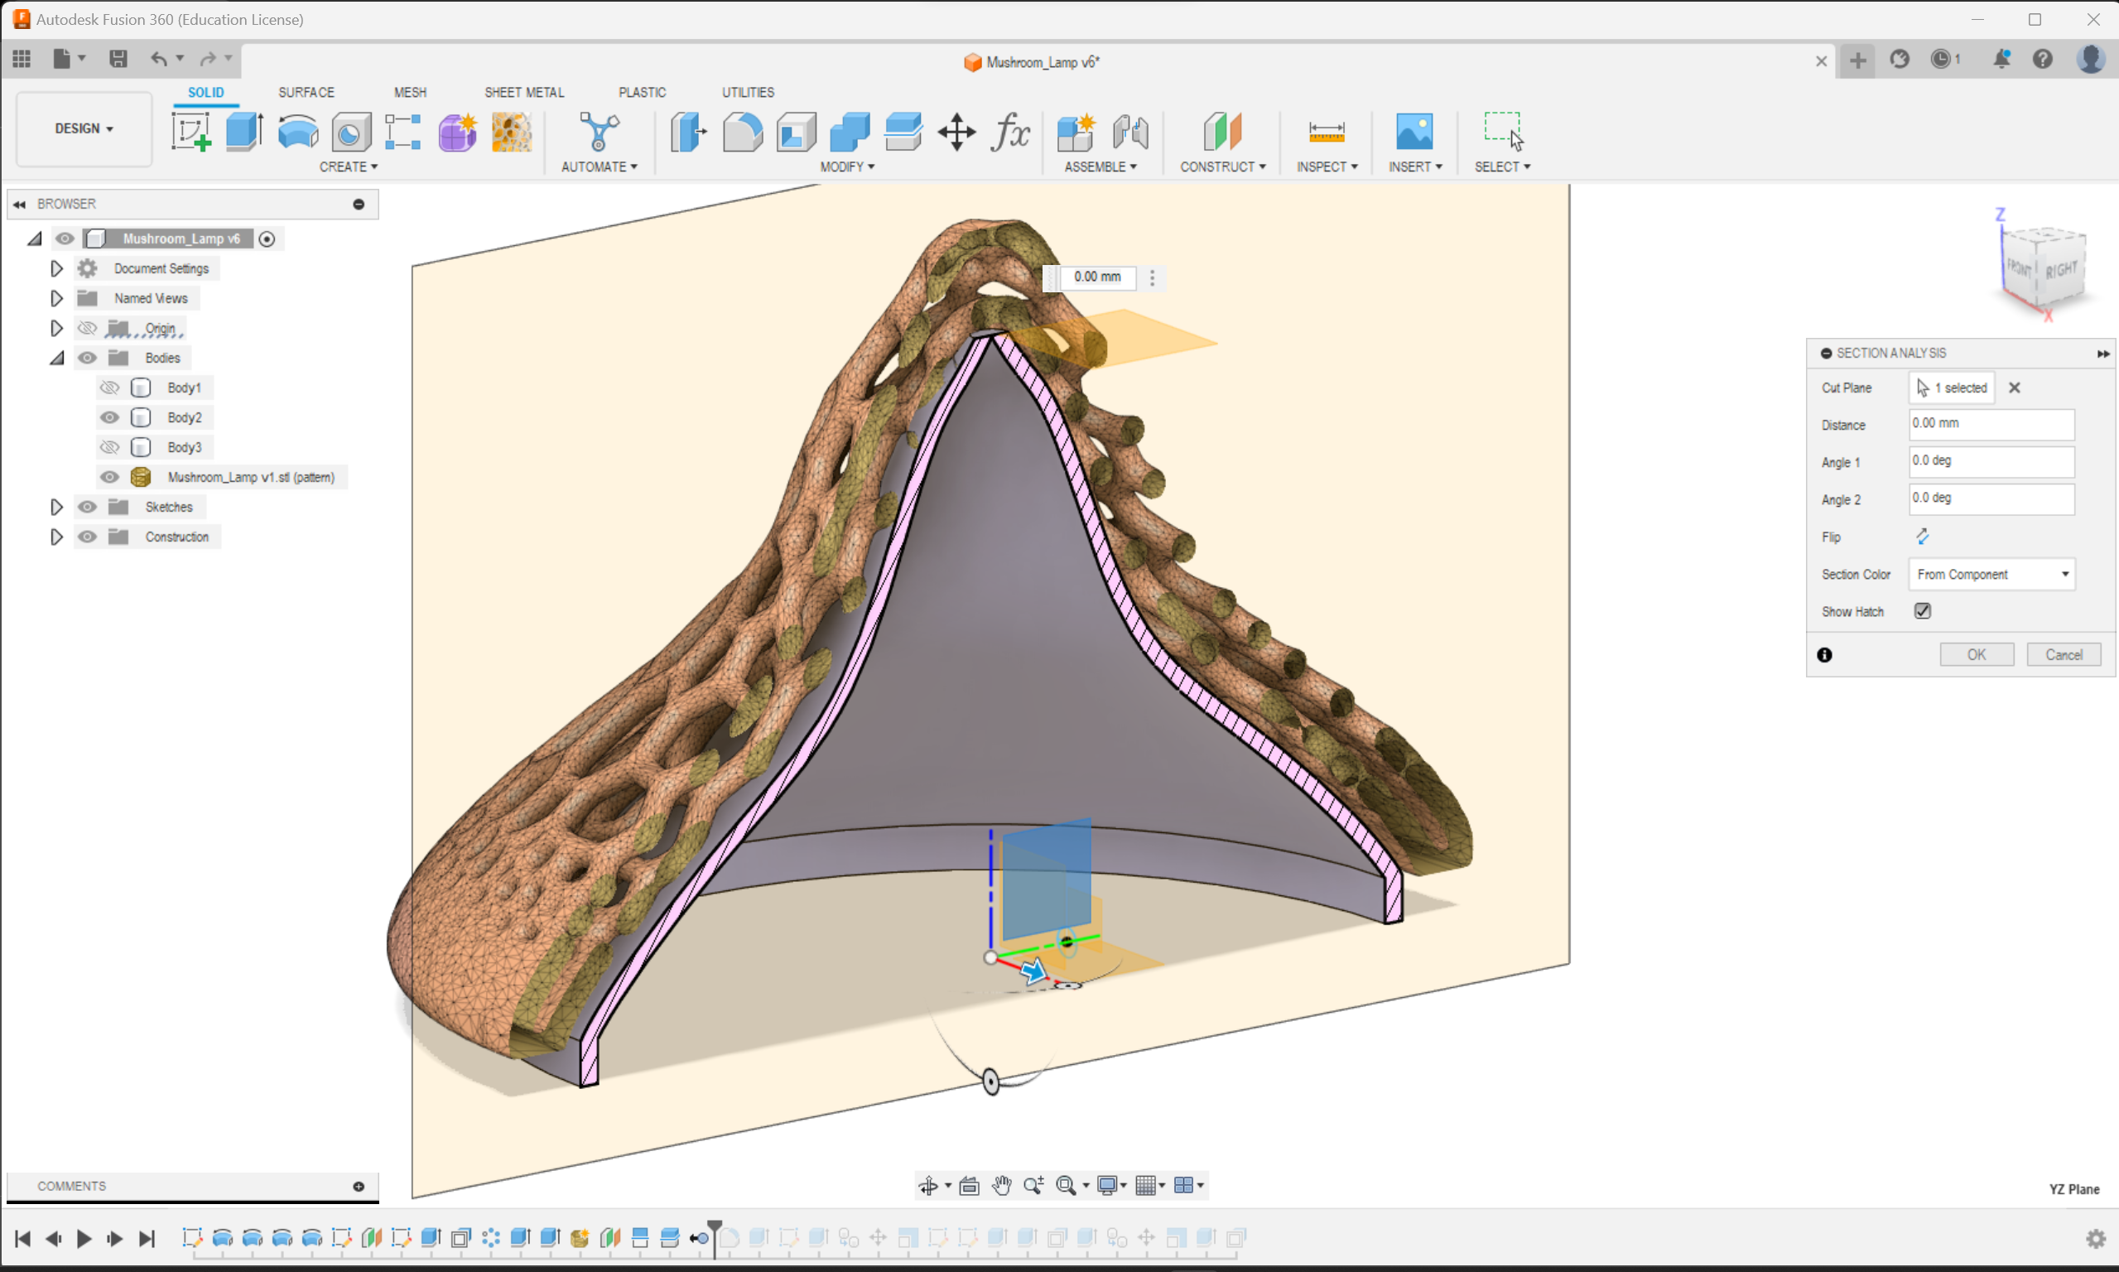
Task: Switch to the MESH tab
Action: point(410,93)
